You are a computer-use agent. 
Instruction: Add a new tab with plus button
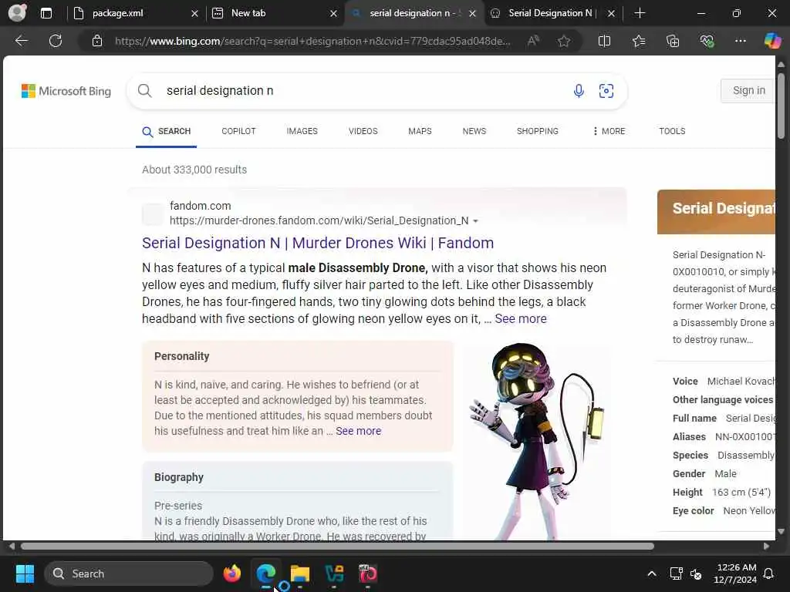pos(640,13)
